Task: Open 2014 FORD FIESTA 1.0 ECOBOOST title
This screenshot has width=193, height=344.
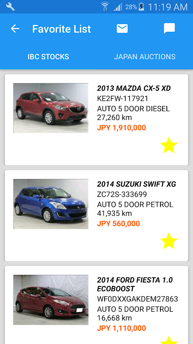Action: click(x=135, y=284)
